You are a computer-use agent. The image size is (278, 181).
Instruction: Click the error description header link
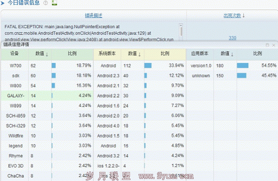(94, 16)
